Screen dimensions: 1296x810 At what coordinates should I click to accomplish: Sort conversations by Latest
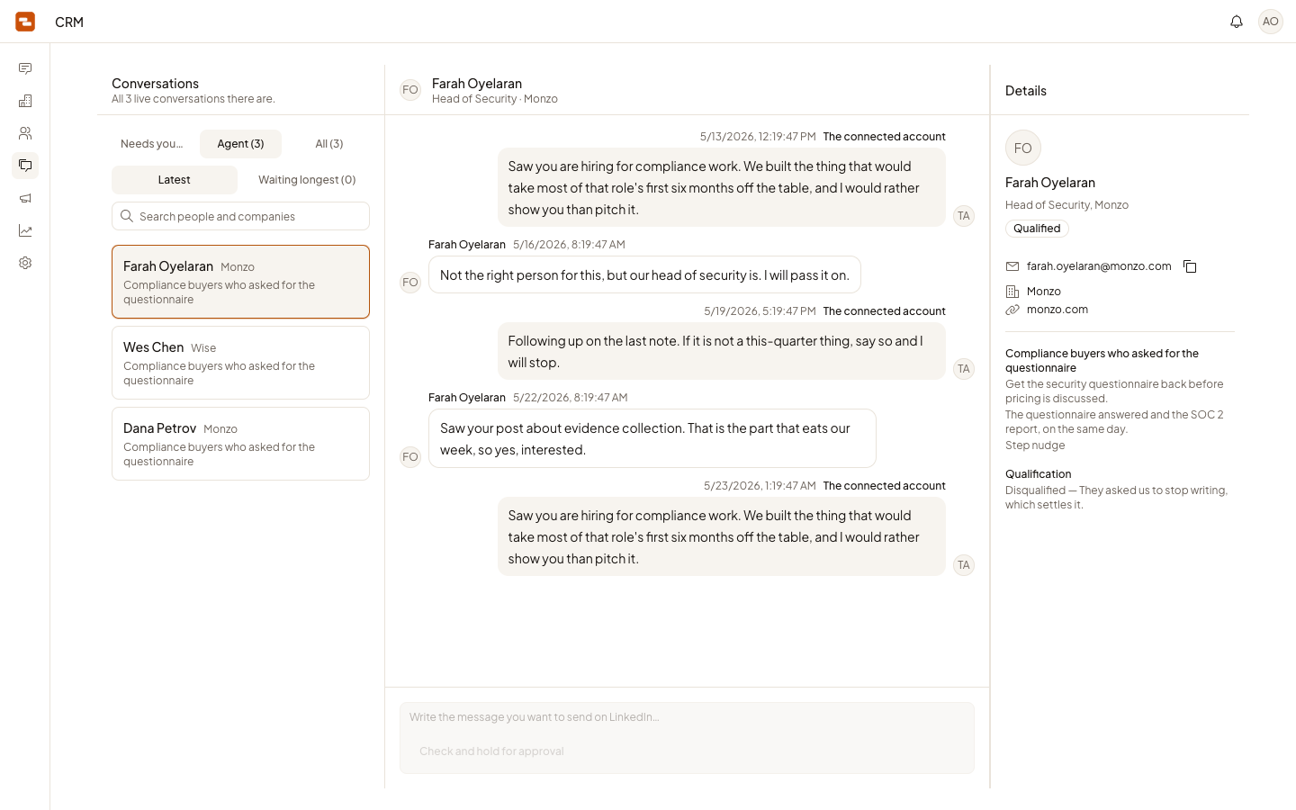point(175,180)
